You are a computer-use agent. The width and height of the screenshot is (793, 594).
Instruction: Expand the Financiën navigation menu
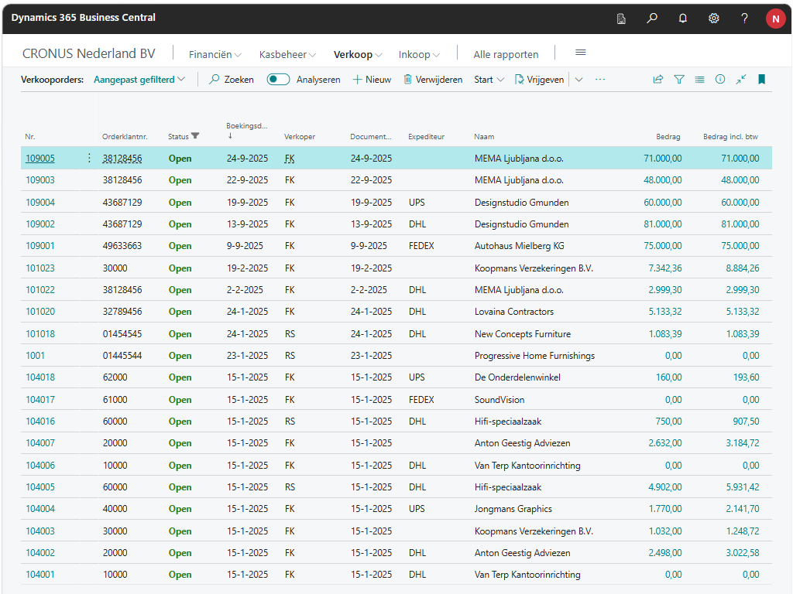pos(215,54)
